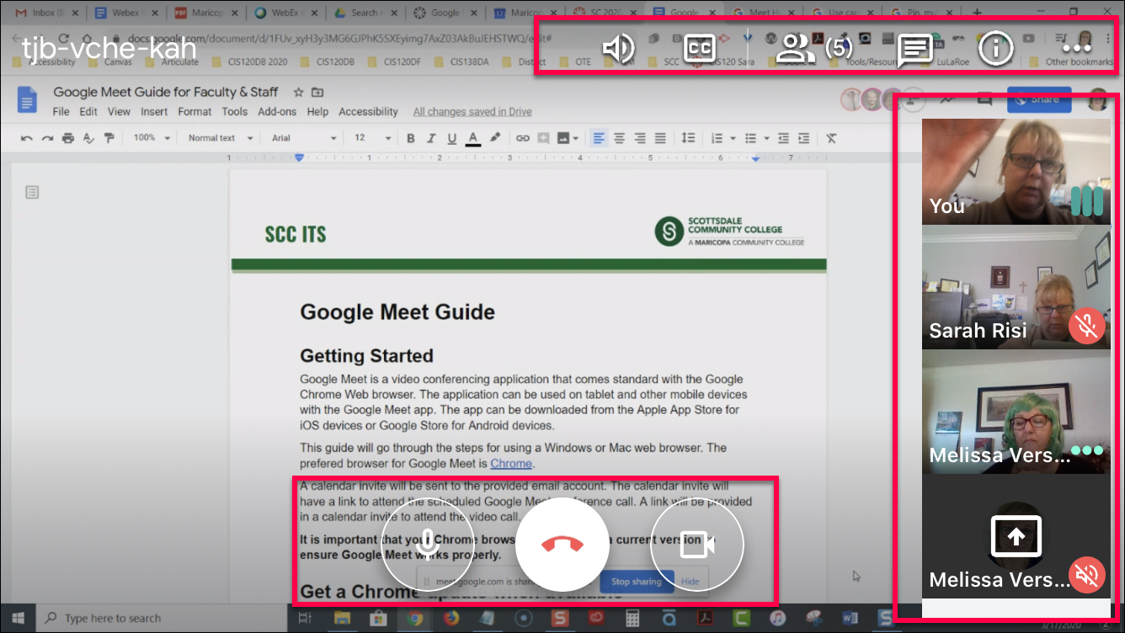
Task: Open the highlight color pen tool
Action: [495, 138]
